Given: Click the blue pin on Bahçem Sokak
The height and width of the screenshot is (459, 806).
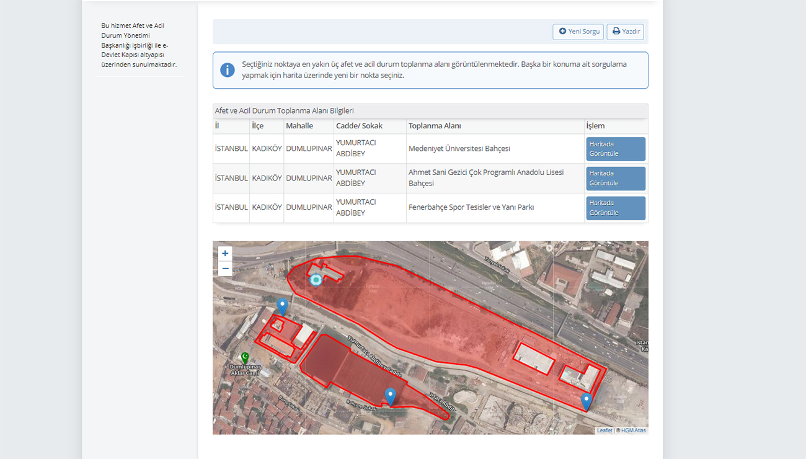Looking at the screenshot, I should click(390, 396).
